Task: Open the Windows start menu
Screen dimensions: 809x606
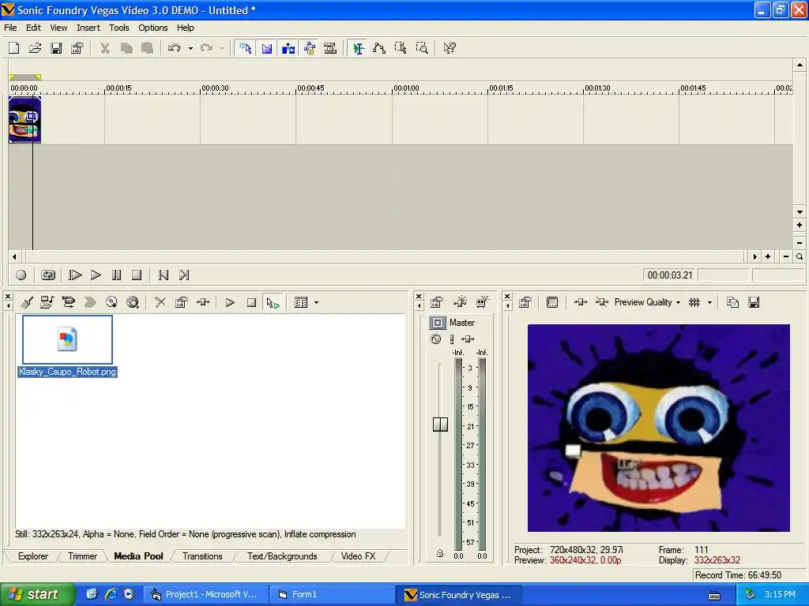Action: (x=36, y=595)
